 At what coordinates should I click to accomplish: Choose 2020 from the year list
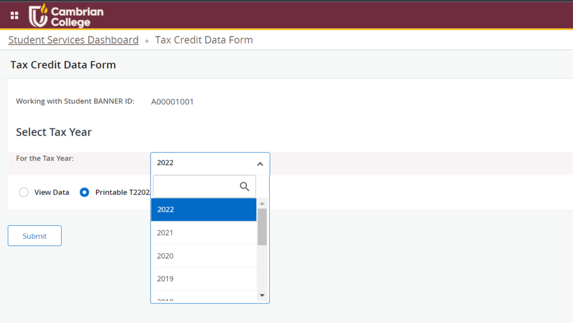[x=204, y=256]
